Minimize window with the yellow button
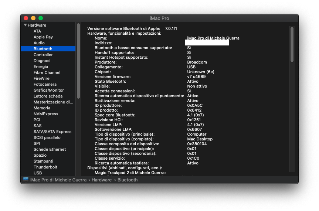This screenshot has height=211, width=319. (x=33, y=18)
